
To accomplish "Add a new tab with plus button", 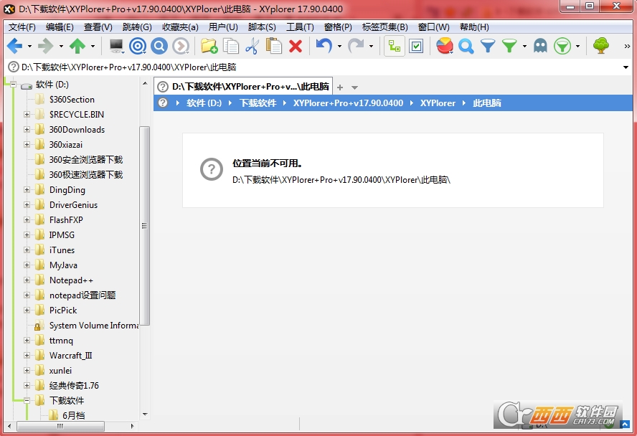I will (340, 87).
